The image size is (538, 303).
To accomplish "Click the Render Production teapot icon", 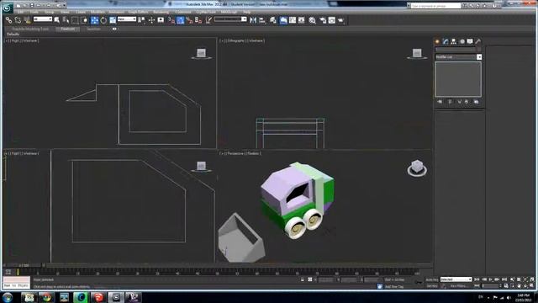I will [x=340, y=20].
